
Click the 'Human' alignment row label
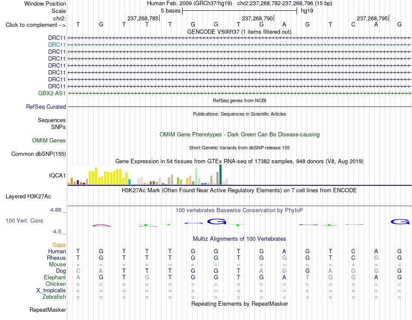click(57, 251)
